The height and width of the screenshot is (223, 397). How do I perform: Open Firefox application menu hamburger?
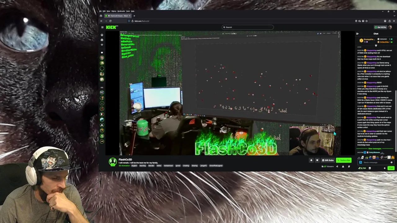click(394, 21)
